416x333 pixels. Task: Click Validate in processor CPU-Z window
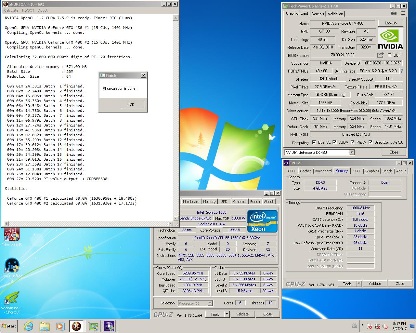[x=242, y=314]
